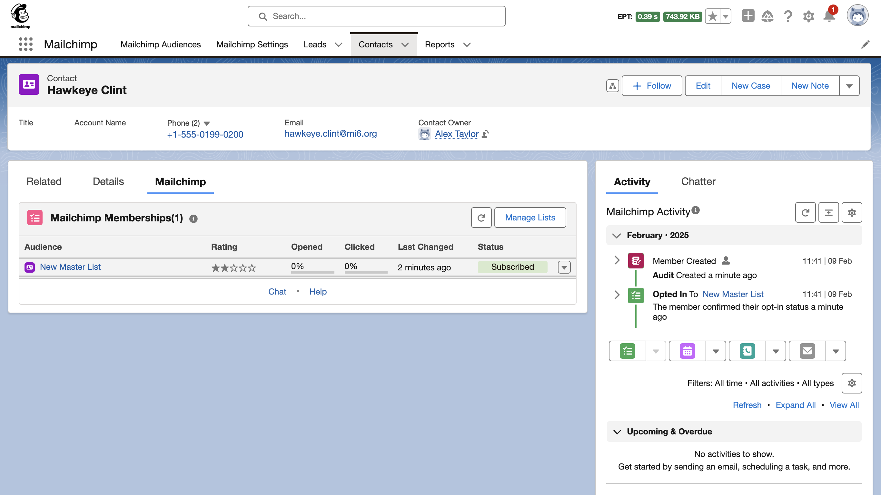Viewport: 881px width, 495px height.
Task: Show info tooltip for Mailchimp Activity
Action: (x=695, y=210)
